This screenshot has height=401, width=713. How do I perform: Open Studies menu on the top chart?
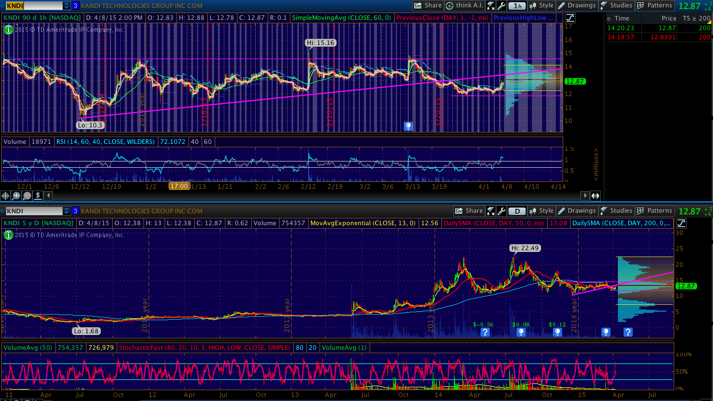[x=617, y=6]
